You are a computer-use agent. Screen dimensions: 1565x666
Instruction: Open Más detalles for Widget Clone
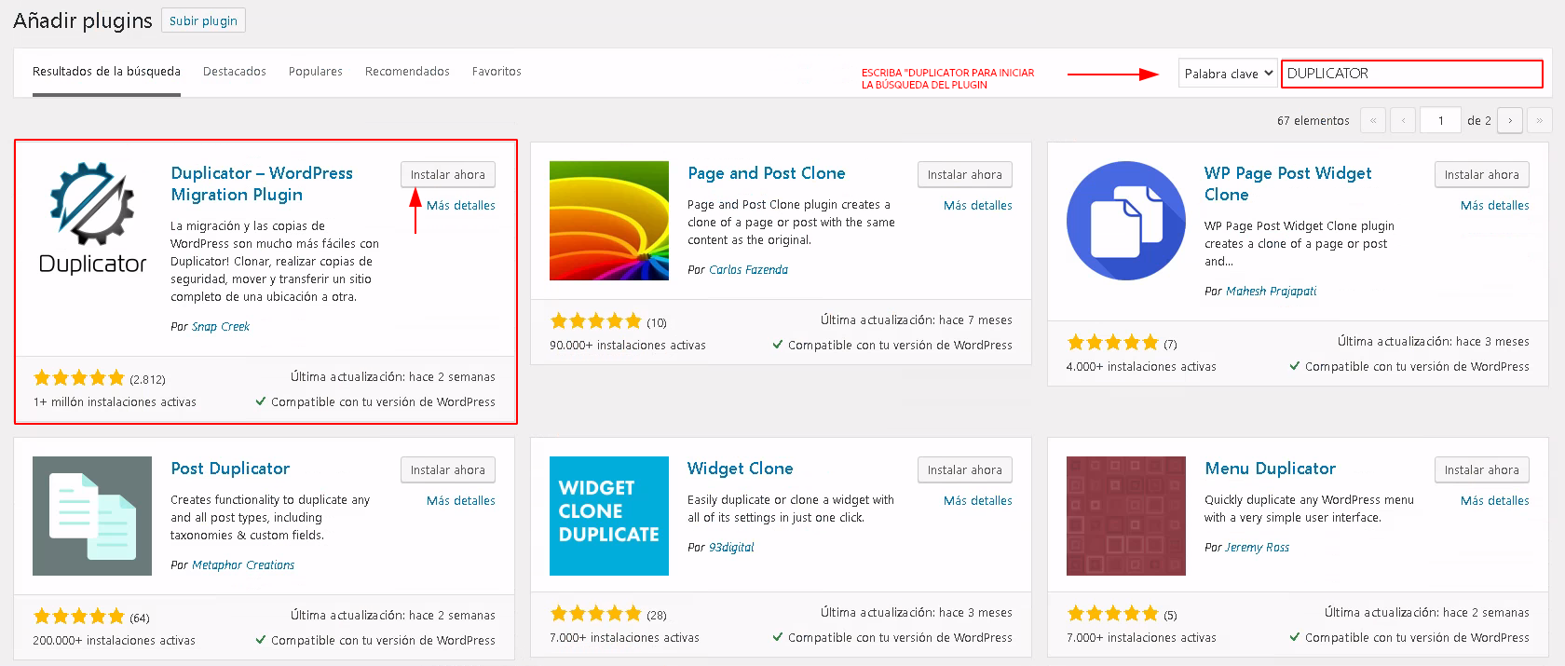pos(978,500)
